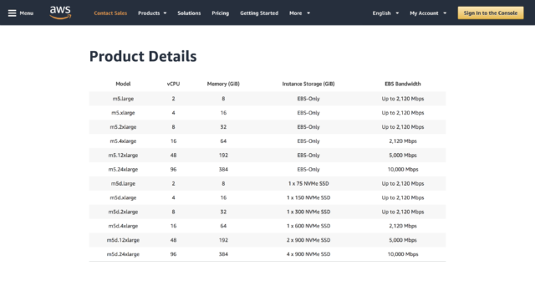Viewport: 535px width, 307px height.
Task: Select the m5.2xlarge model cell
Action: pos(123,127)
